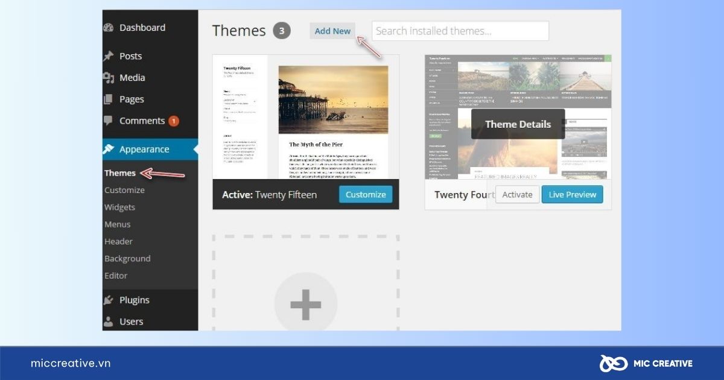Open Menus submenu item

coord(117,224)
